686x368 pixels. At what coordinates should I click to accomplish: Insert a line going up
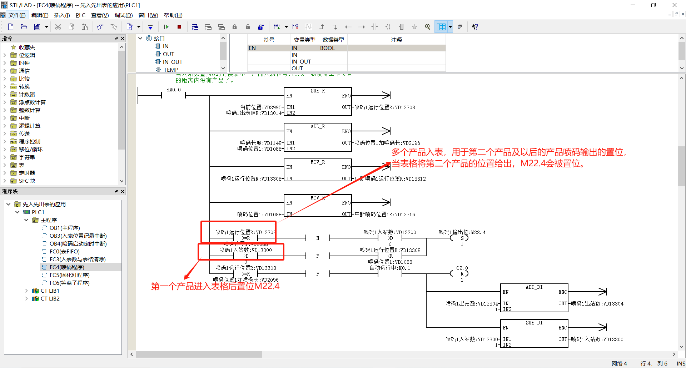(322, 27)
